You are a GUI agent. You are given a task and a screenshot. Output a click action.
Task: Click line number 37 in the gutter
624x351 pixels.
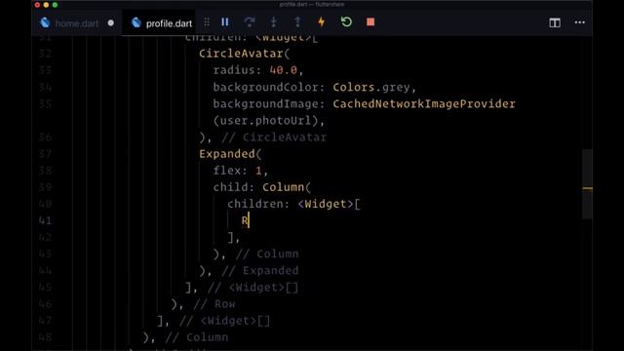(x=45, y=154)
